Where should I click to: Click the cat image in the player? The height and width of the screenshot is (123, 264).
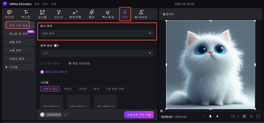tap(211, 65)
